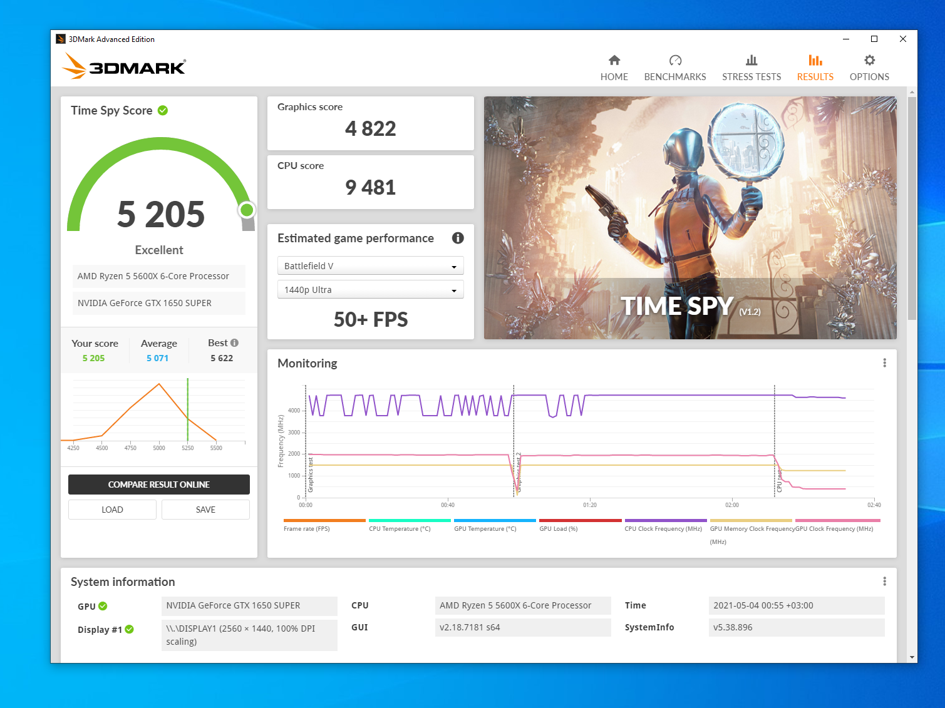The height and width of the screenshot is (708, 945).
Task: Click the Stress Tests bar chart icon
Action: pos(751,60)
